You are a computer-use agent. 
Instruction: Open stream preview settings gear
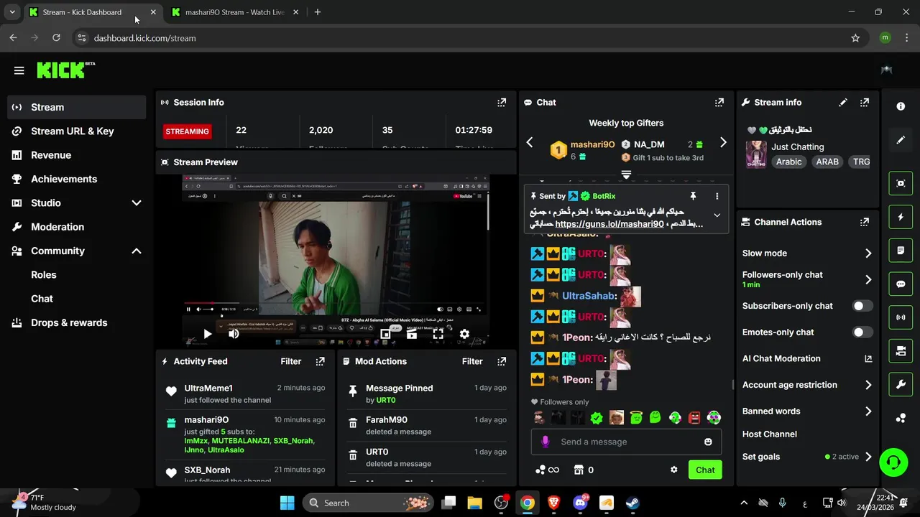coord(464,334)
